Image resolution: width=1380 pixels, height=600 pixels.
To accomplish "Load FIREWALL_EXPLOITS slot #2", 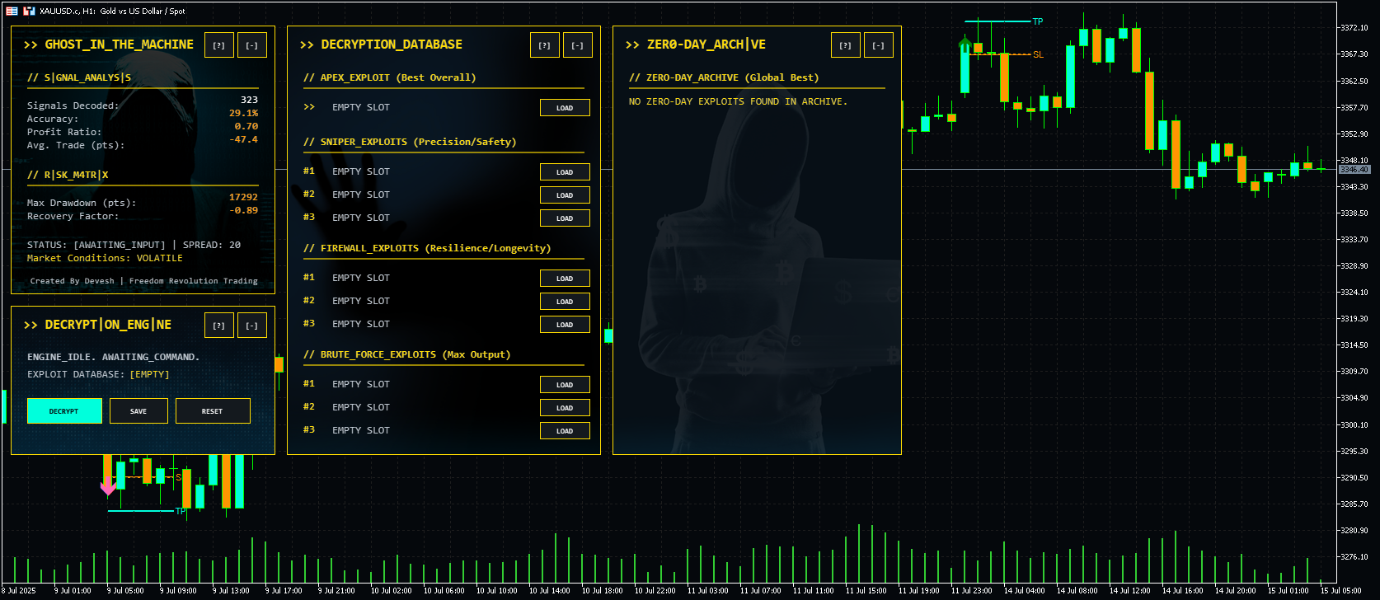I will [565, 302].
